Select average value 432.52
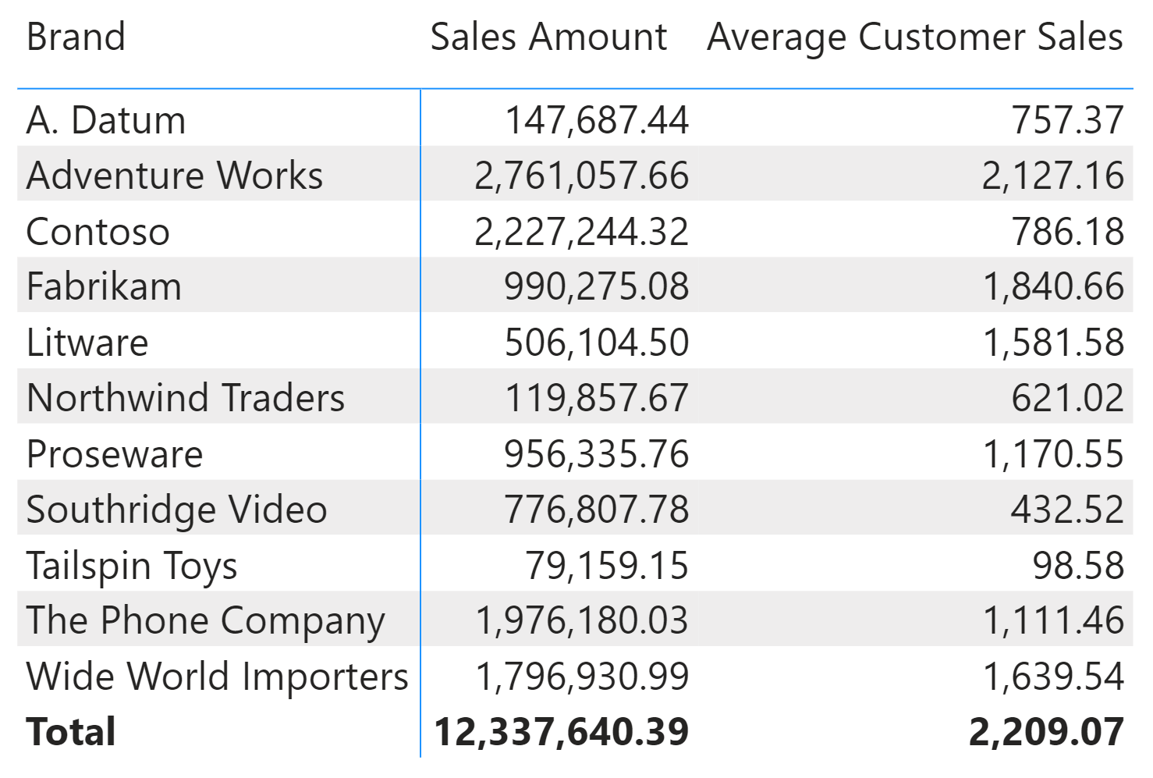1153x778 pixels. pos(1068,509)
